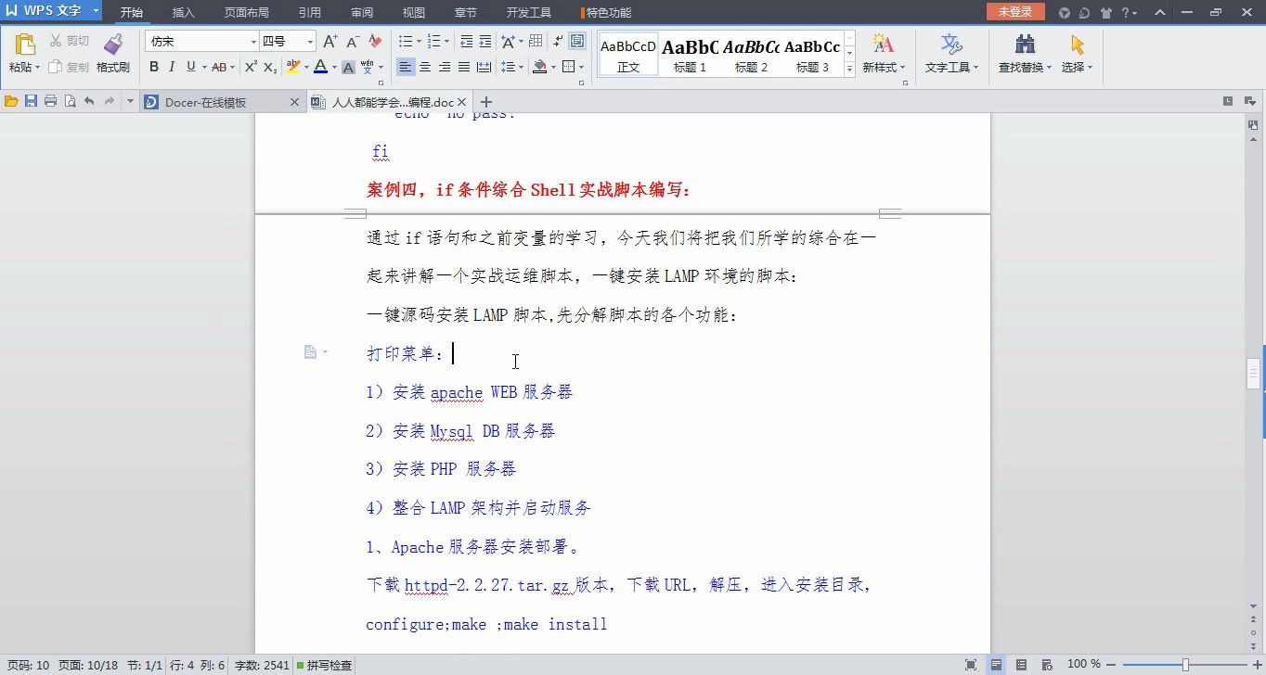Open the 开发工具 (Developer) tab
The height and width of the screenshot is (675, 1266).
point(529,13)
